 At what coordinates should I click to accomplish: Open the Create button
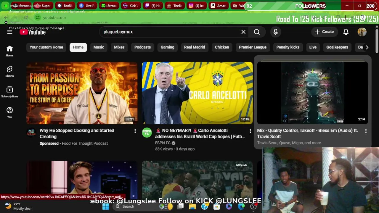tap(325, 32)
